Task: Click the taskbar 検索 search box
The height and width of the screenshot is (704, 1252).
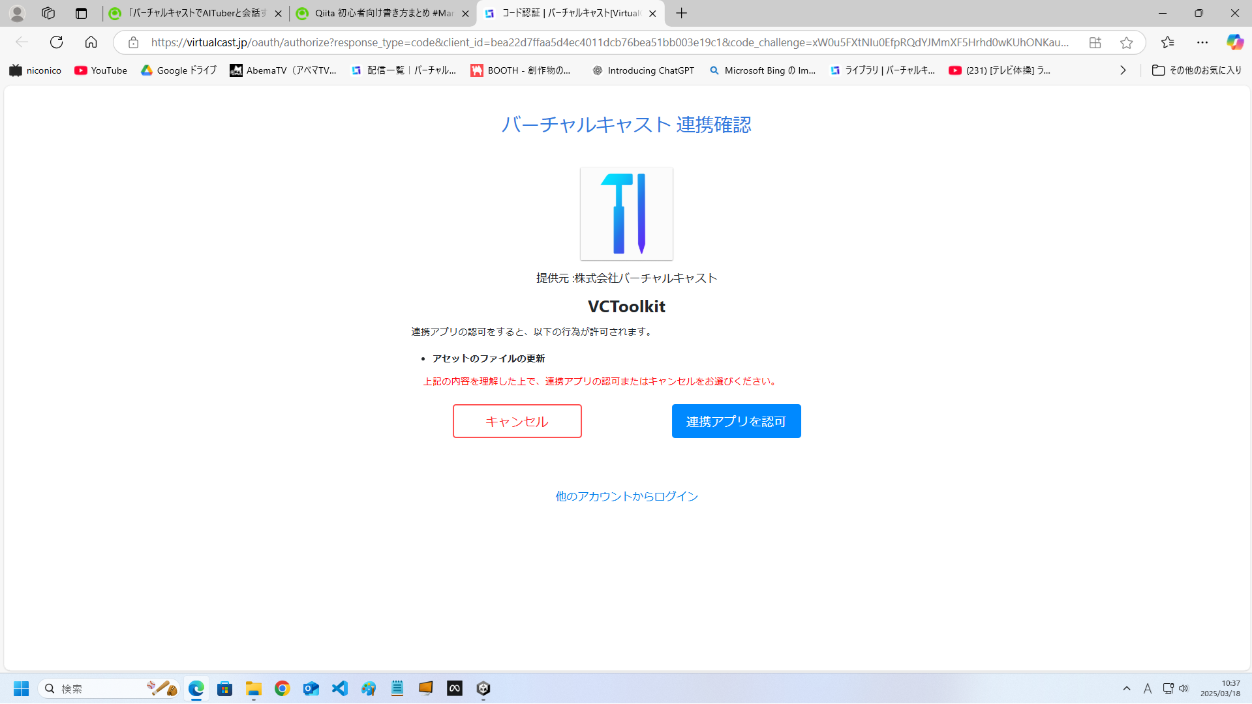Action: (109, 688)
